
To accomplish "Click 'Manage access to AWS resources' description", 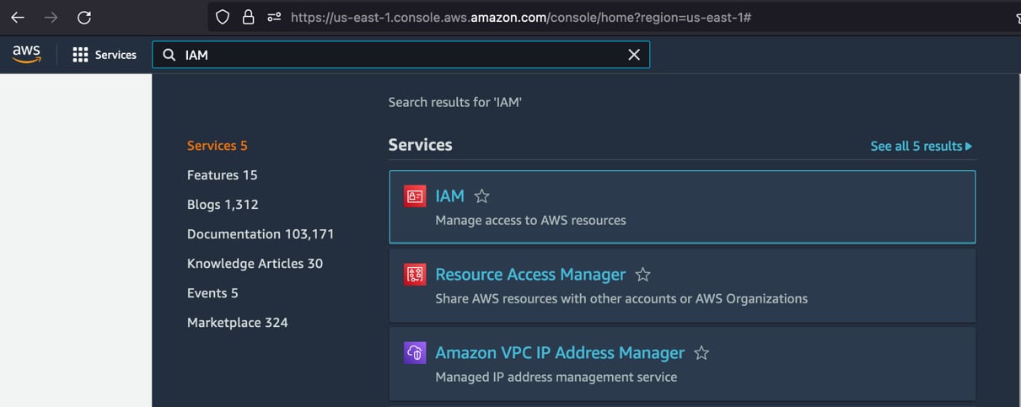I will coord(530,220).
